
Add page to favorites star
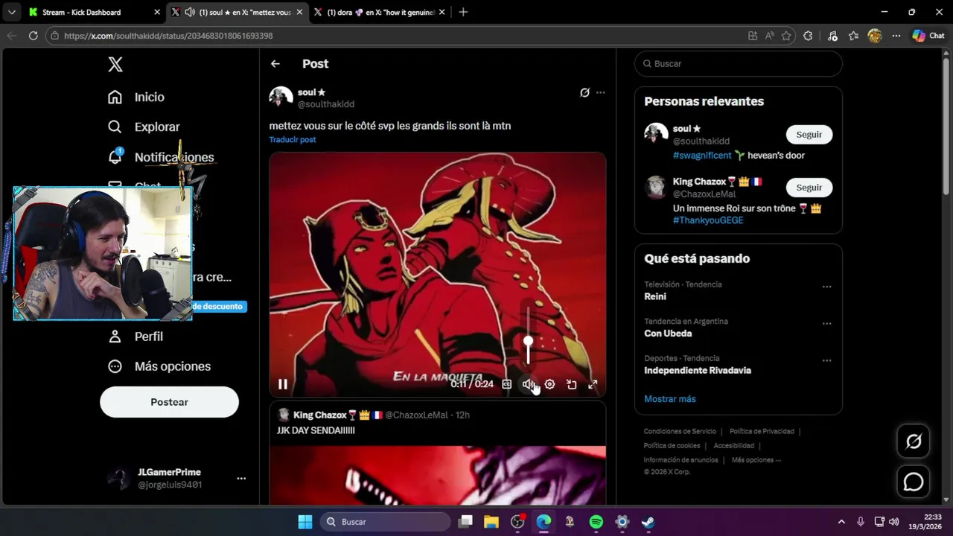coord(786,36)
